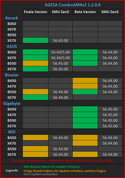Click the 56.44/5.00 value in ASUS B450 row

click(60, 52)
